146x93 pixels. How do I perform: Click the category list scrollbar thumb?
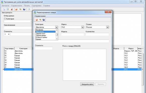57,34
